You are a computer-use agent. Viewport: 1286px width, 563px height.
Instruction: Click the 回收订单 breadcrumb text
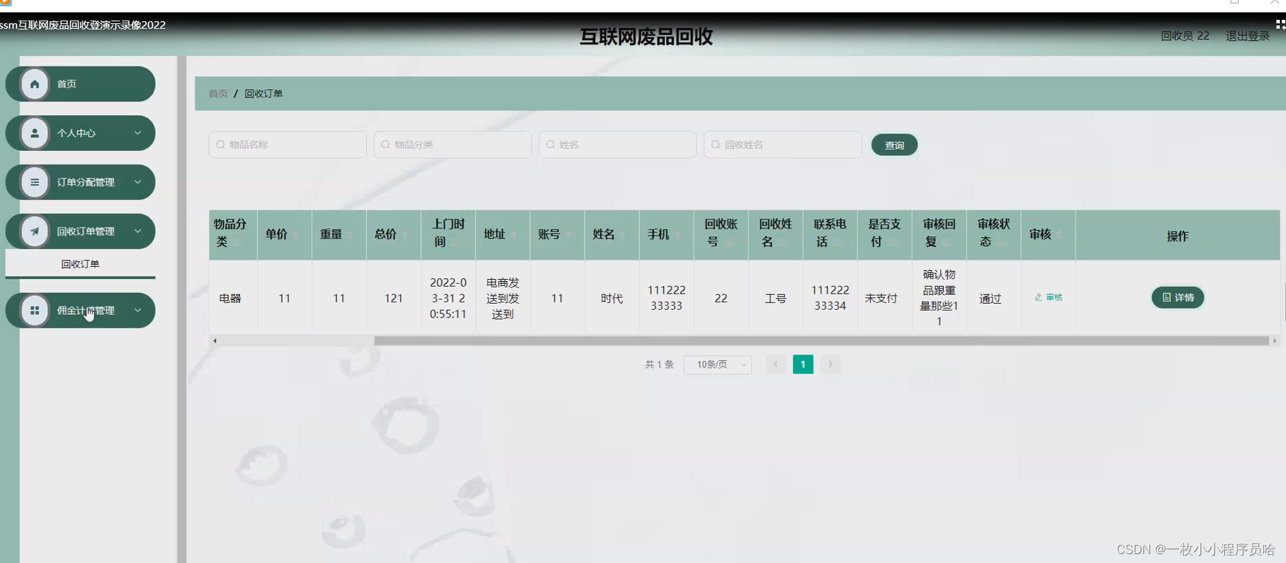[x=264, y=93]
